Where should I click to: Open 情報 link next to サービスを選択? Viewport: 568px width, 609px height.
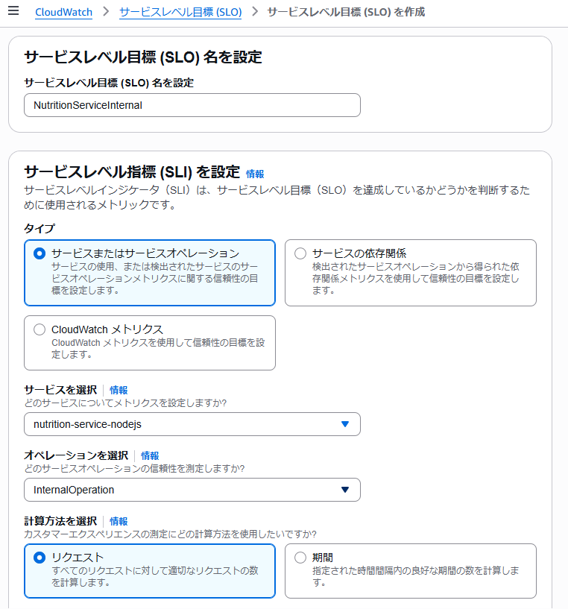(119, 390)
